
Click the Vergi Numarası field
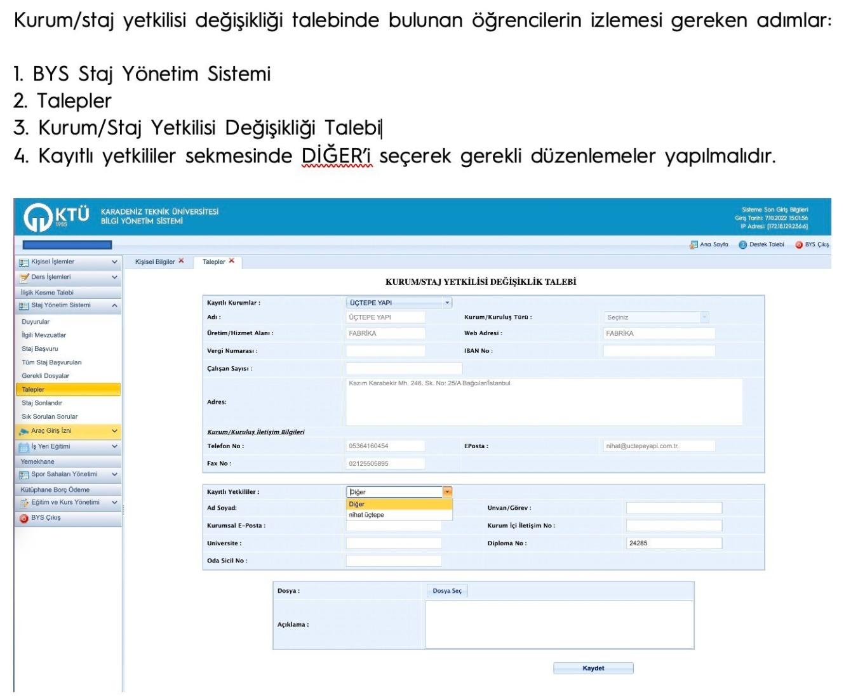pyautogui.click(x=385, y=350)
